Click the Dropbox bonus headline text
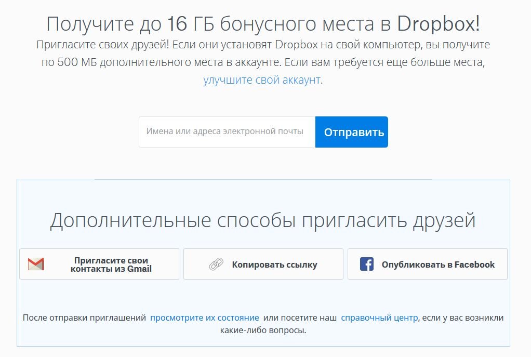Image resolution: width=531 pixels, height=357 pixels. click(x=265, y=23)
